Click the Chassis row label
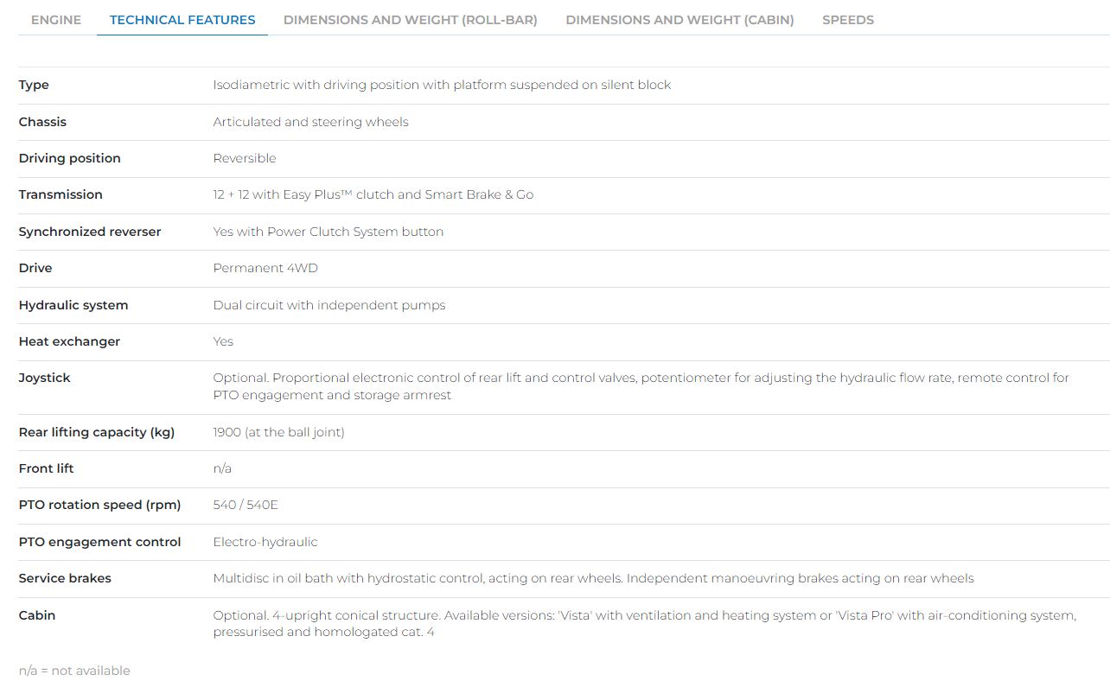The image size is (1110, 681). (x=42, y=122)
